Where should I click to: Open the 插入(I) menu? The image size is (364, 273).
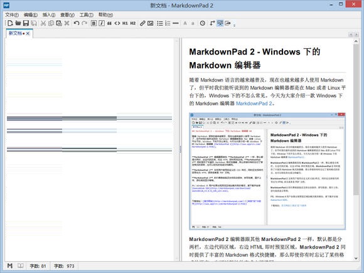(x=49, y=15)
